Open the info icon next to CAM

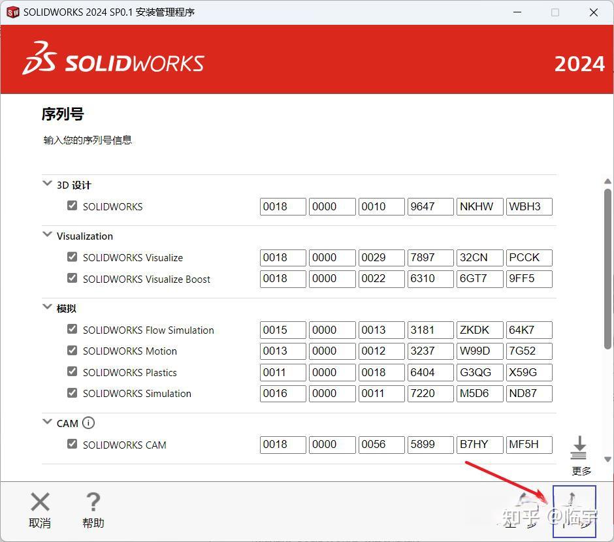click(x=89, y=422)
